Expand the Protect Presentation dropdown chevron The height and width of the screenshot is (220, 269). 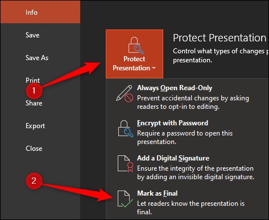(x=154, y=68)
